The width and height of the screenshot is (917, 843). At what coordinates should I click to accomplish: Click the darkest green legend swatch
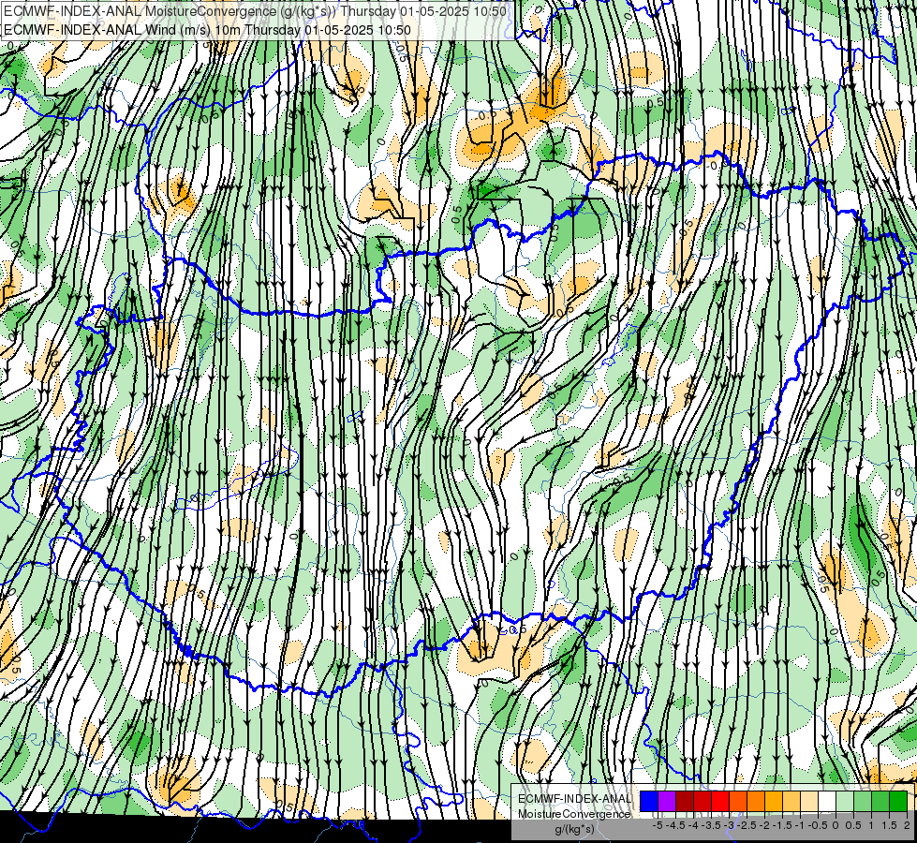click(x=898, y=801)
